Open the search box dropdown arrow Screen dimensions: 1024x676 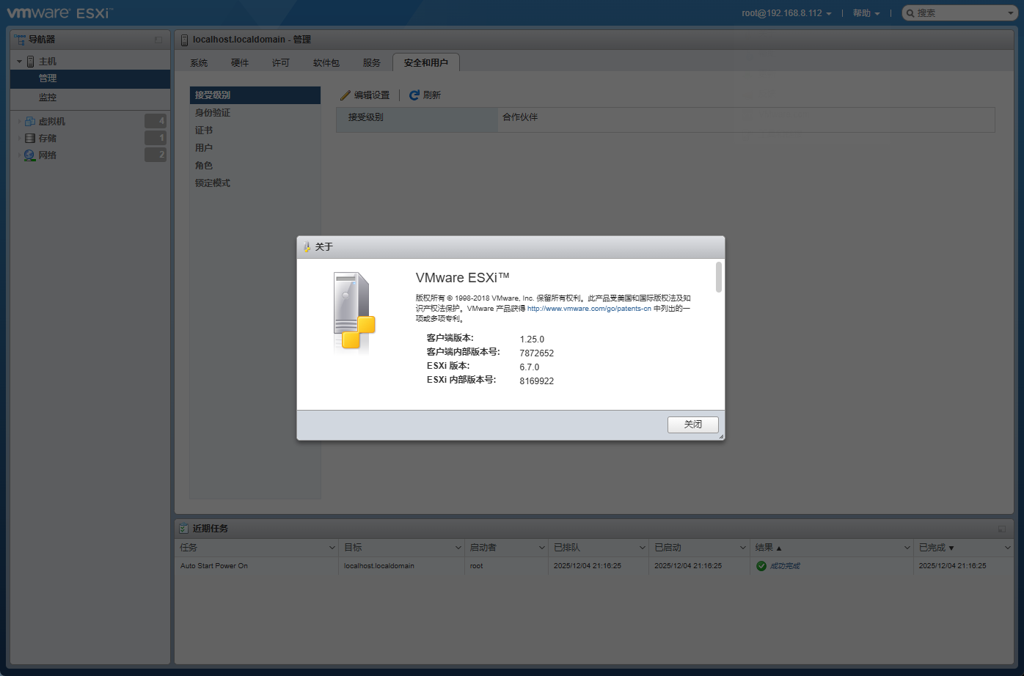point(1011,13)
